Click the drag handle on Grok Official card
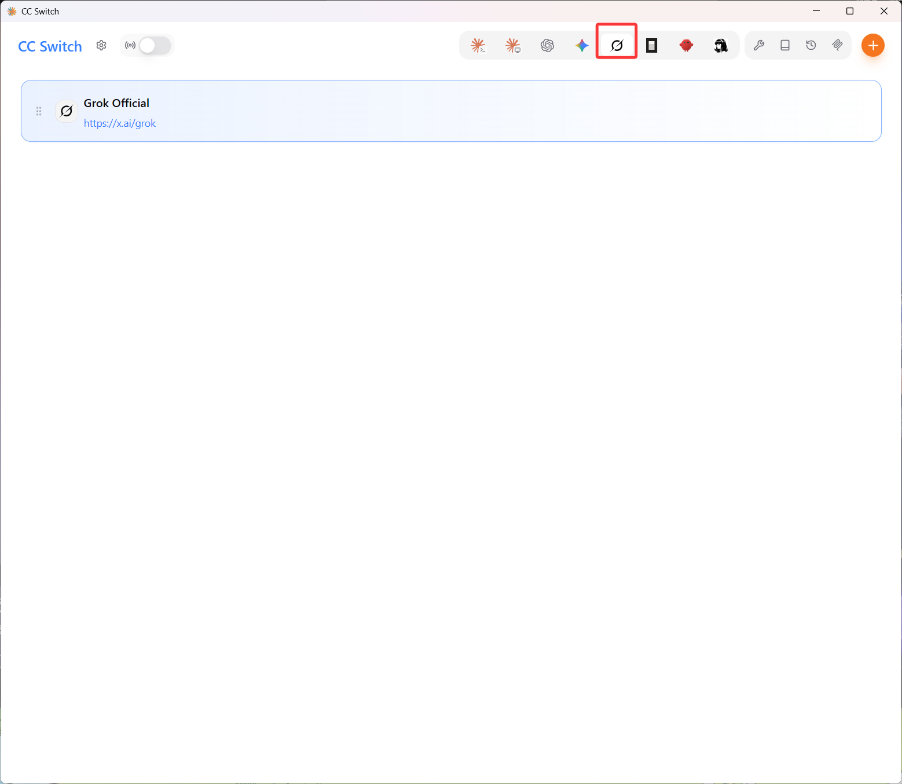The image size is (902, 784). [x=39, y=111]
